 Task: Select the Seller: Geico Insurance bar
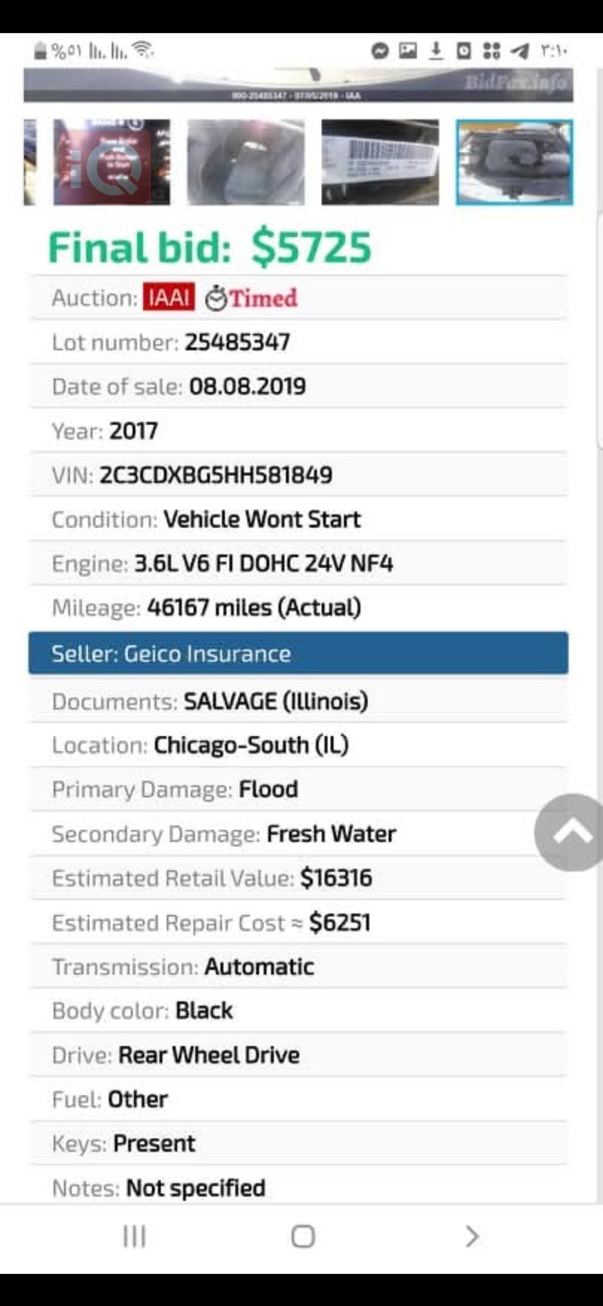click(x=298, y=654)
